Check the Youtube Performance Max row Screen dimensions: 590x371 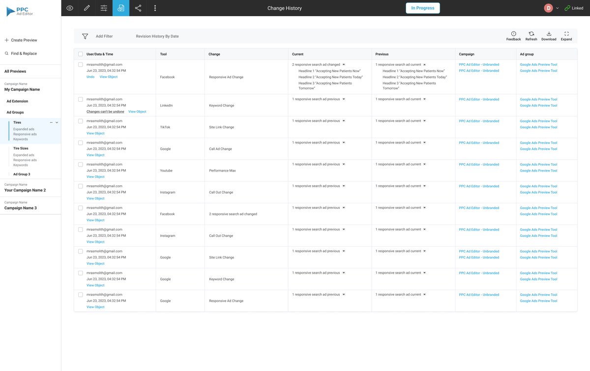click(x=81, y=164)
